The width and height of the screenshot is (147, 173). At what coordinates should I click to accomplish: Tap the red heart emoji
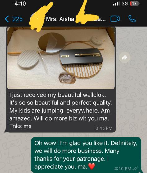92,166
